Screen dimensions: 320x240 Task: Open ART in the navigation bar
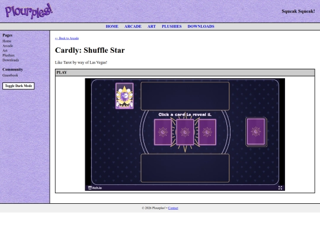click(x=152, y=26)
